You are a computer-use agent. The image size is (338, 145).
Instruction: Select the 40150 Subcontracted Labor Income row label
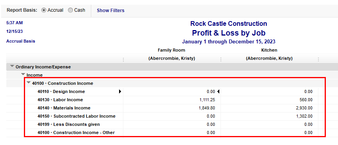[76, 116]
